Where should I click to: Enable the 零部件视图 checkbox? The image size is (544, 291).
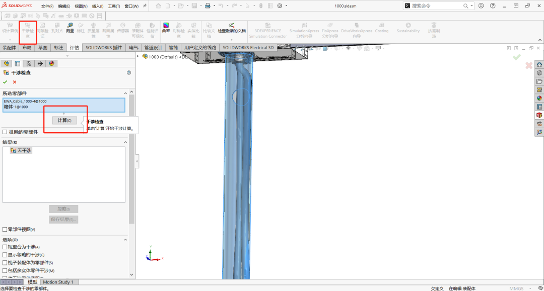5,229
